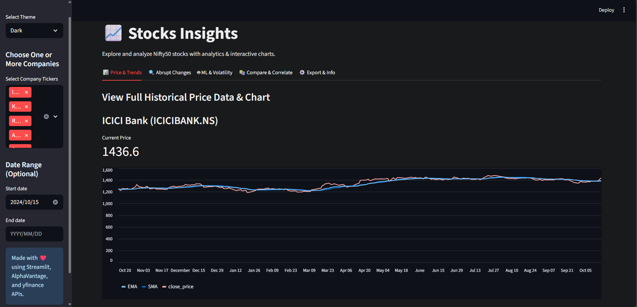The image size is (637, 307).
Task: Open the three-dot main menu
Action: point(624,10)
